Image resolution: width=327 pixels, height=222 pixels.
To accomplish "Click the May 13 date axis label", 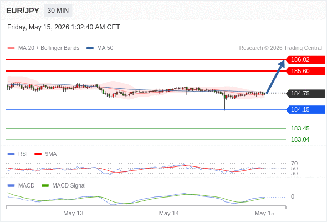I will point(73,213).
